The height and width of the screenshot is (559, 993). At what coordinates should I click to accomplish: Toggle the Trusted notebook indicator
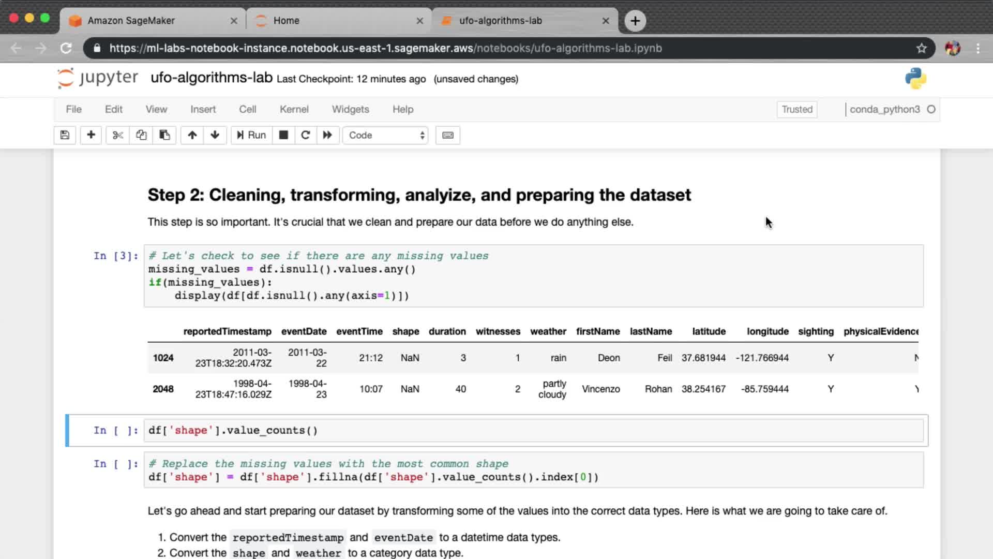click(796, 109)
